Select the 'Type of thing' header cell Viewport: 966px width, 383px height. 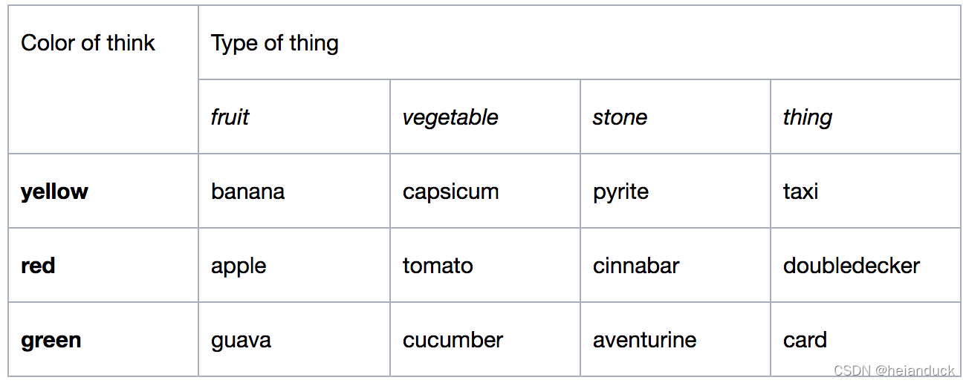pos(580,42)
